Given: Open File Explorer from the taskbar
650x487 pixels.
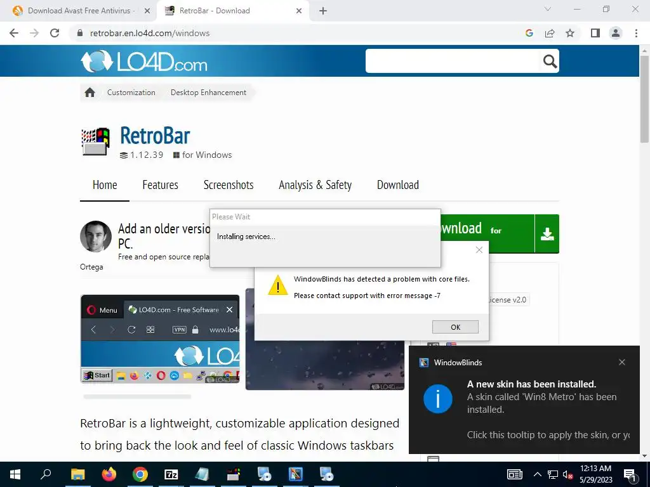Looking at the screenshot, I should 77,474.
